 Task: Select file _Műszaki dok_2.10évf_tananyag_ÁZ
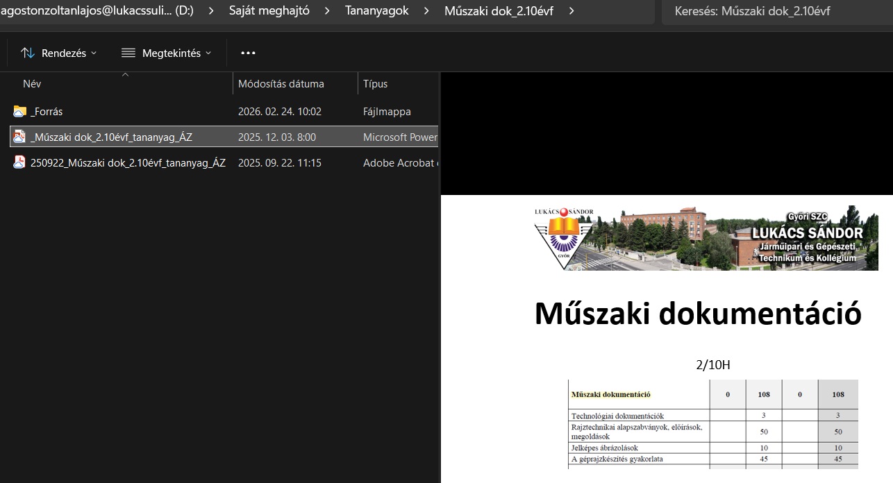[x=111, y=137]
